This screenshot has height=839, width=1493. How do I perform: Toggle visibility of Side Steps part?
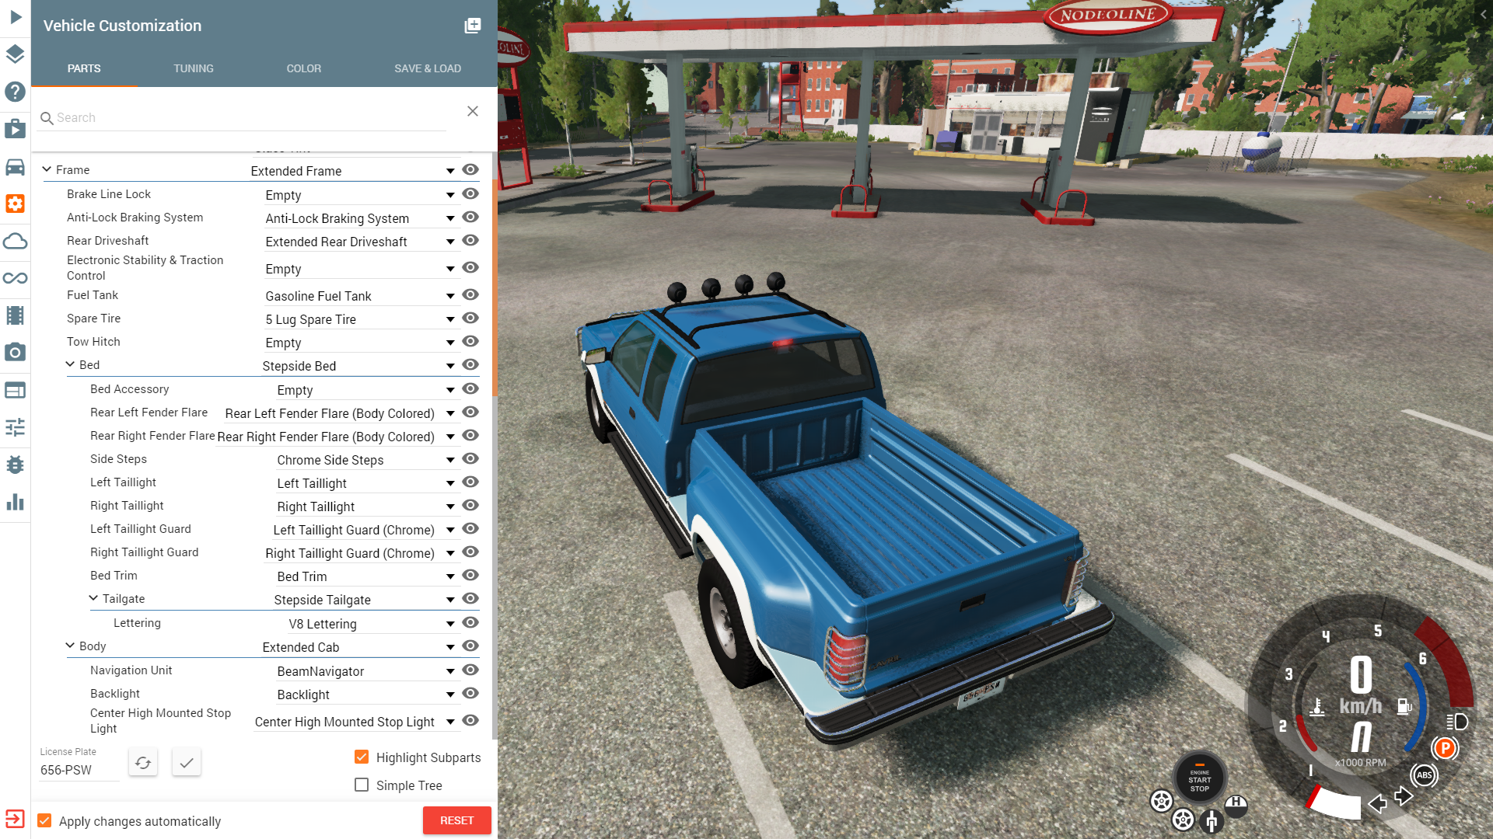pos(470,458)
